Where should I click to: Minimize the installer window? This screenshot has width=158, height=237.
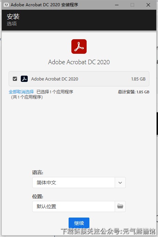(x=117, y=5)
